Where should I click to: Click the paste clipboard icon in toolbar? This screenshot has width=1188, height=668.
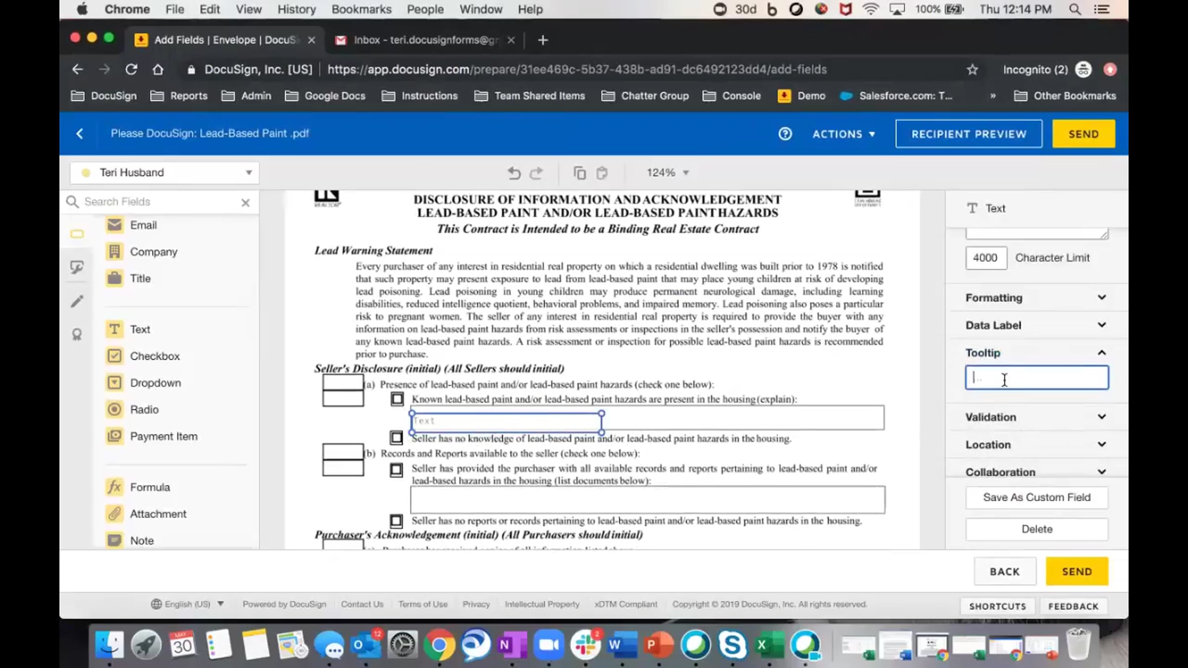click(x=602, y=173)
